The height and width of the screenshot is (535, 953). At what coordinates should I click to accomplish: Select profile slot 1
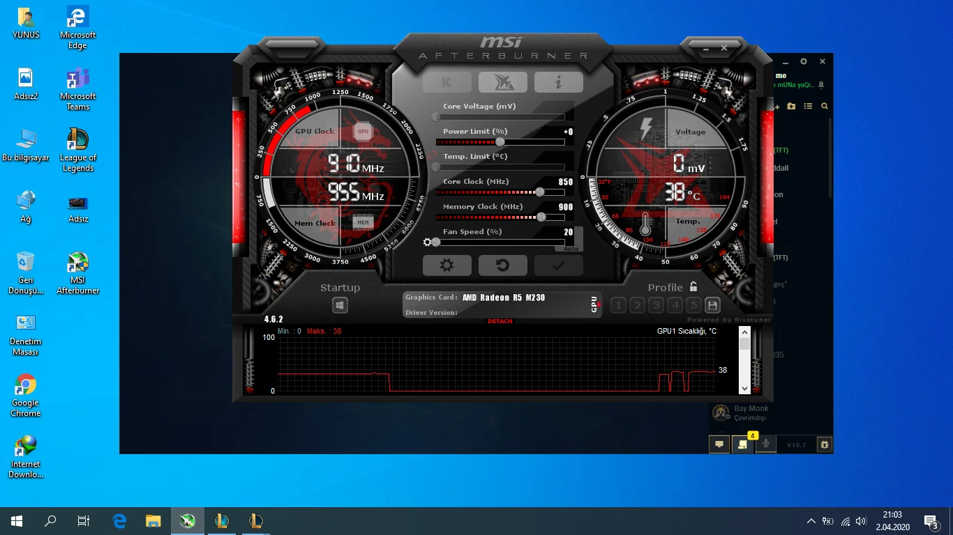618,305
